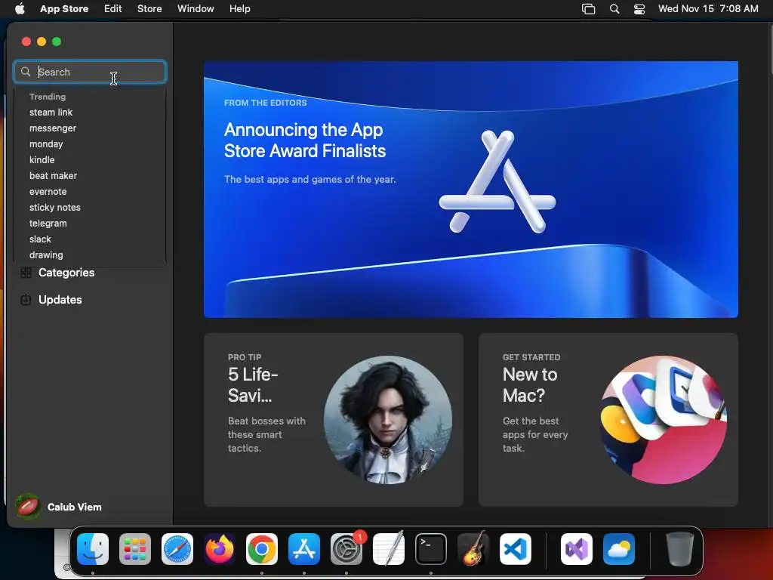This screenshot has height=580, width=773.
Task: Launch Visual Studio Code from Dock
Action: (516, 549)
